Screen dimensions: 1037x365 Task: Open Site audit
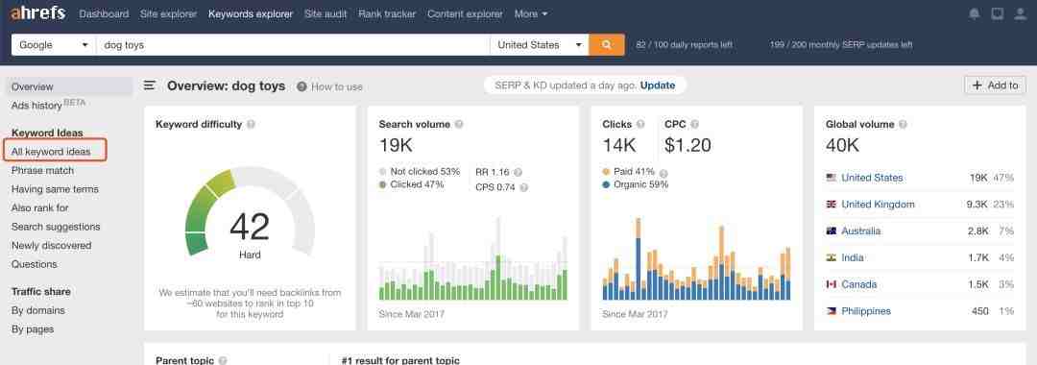(x=326, y=13)
